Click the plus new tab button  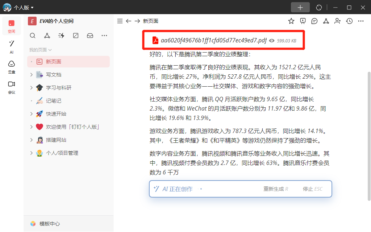point(300,8)
